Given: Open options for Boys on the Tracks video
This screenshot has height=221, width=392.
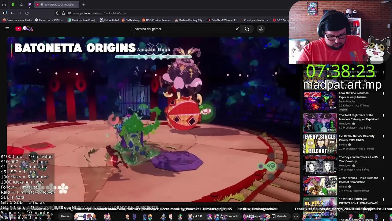Looking at the screenshot, I should pyautogui.click(x=383, y=157).
